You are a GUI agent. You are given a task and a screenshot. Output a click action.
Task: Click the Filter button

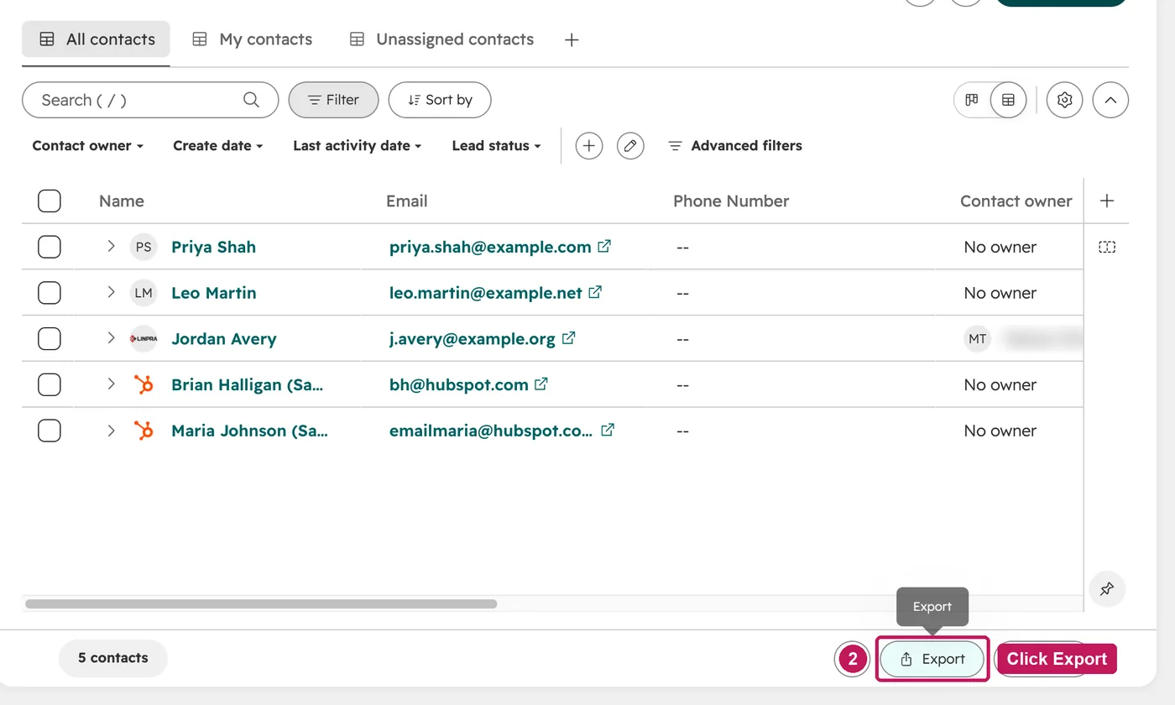click(x=334, y=100)
